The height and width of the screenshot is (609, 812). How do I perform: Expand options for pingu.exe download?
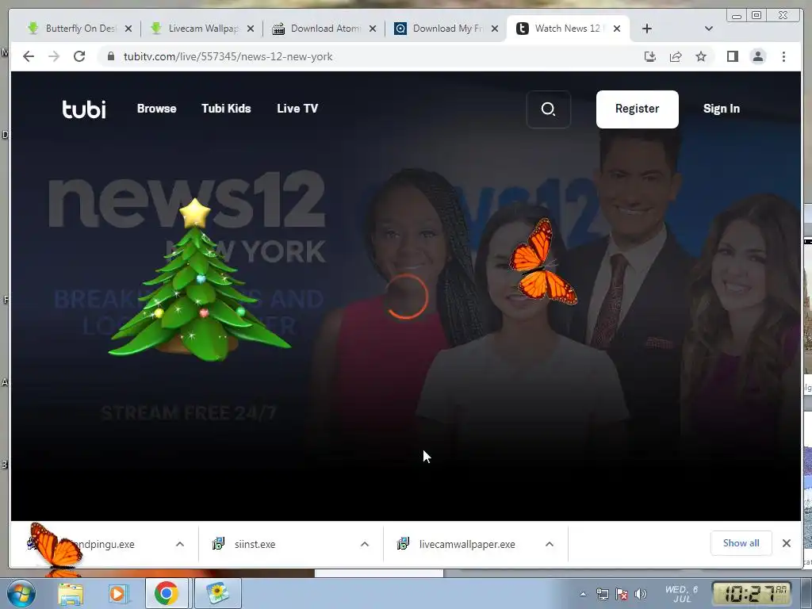180,544
